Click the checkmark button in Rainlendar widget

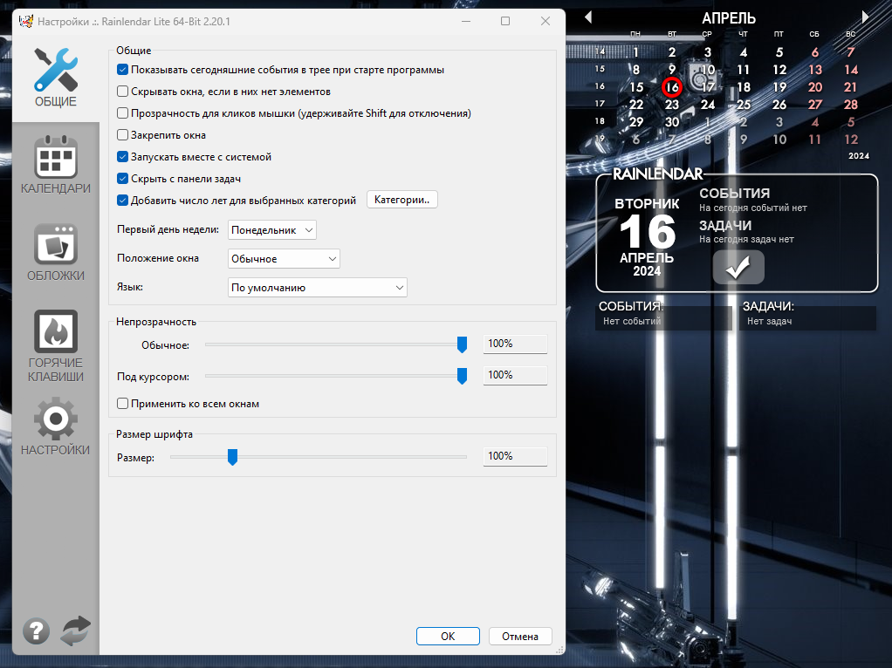pos(738,267)
